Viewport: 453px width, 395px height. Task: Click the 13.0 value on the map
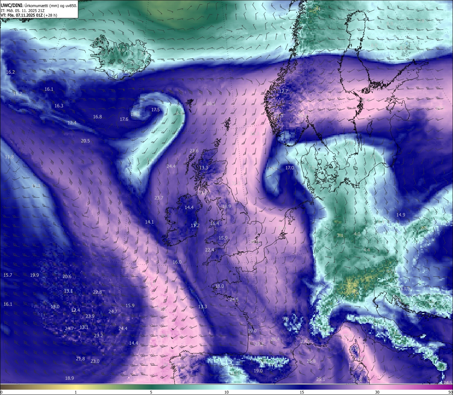pos(55,306)
